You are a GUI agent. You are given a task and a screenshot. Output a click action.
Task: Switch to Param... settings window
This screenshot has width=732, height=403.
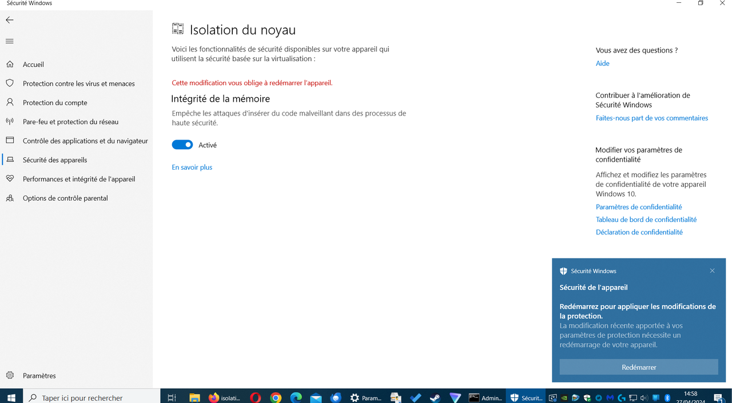point(366,397)
